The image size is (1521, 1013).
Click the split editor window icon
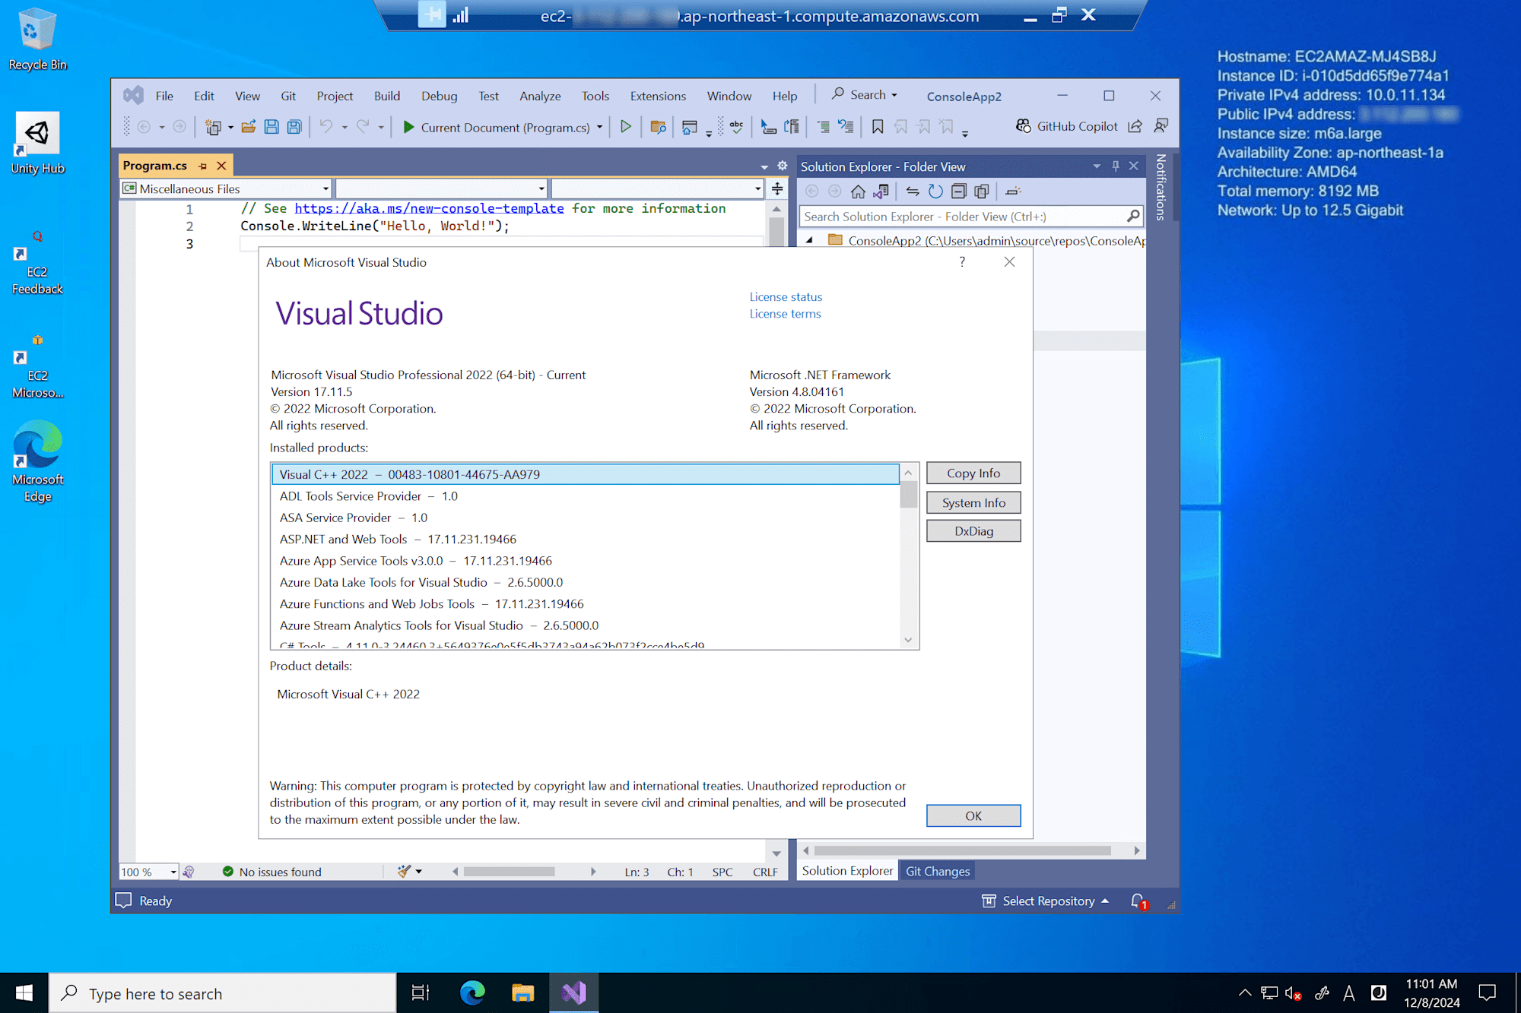click(x=777, y=188)
